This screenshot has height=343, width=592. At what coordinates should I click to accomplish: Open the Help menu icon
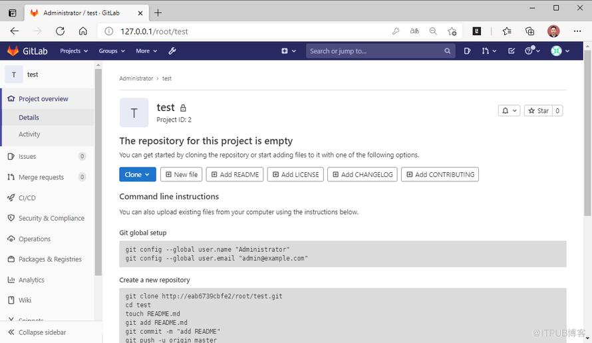(x=532, y=51)
